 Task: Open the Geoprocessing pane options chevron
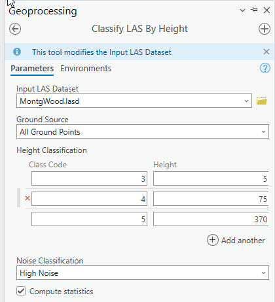[x=242, y=10]
